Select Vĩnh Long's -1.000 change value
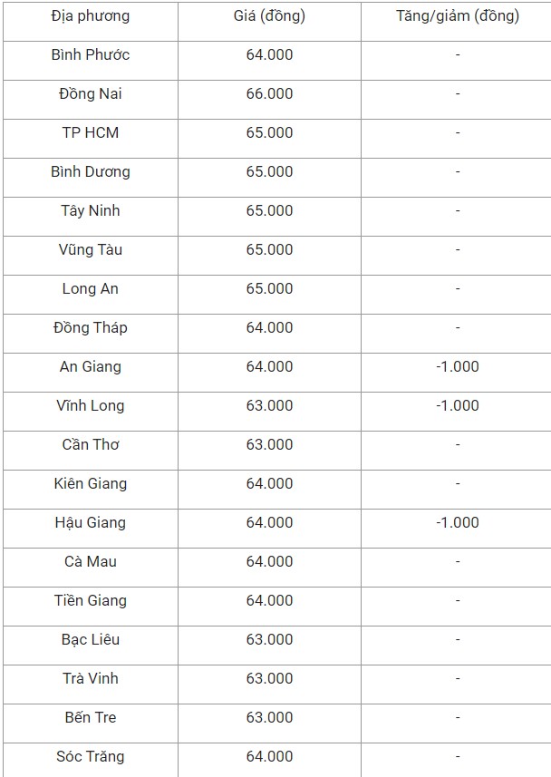Image resolution: width=551 pixels, height=777 pixels. pos(458,406)
